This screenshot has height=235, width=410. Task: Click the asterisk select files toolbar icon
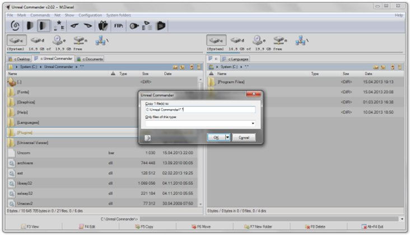[59, 26]
